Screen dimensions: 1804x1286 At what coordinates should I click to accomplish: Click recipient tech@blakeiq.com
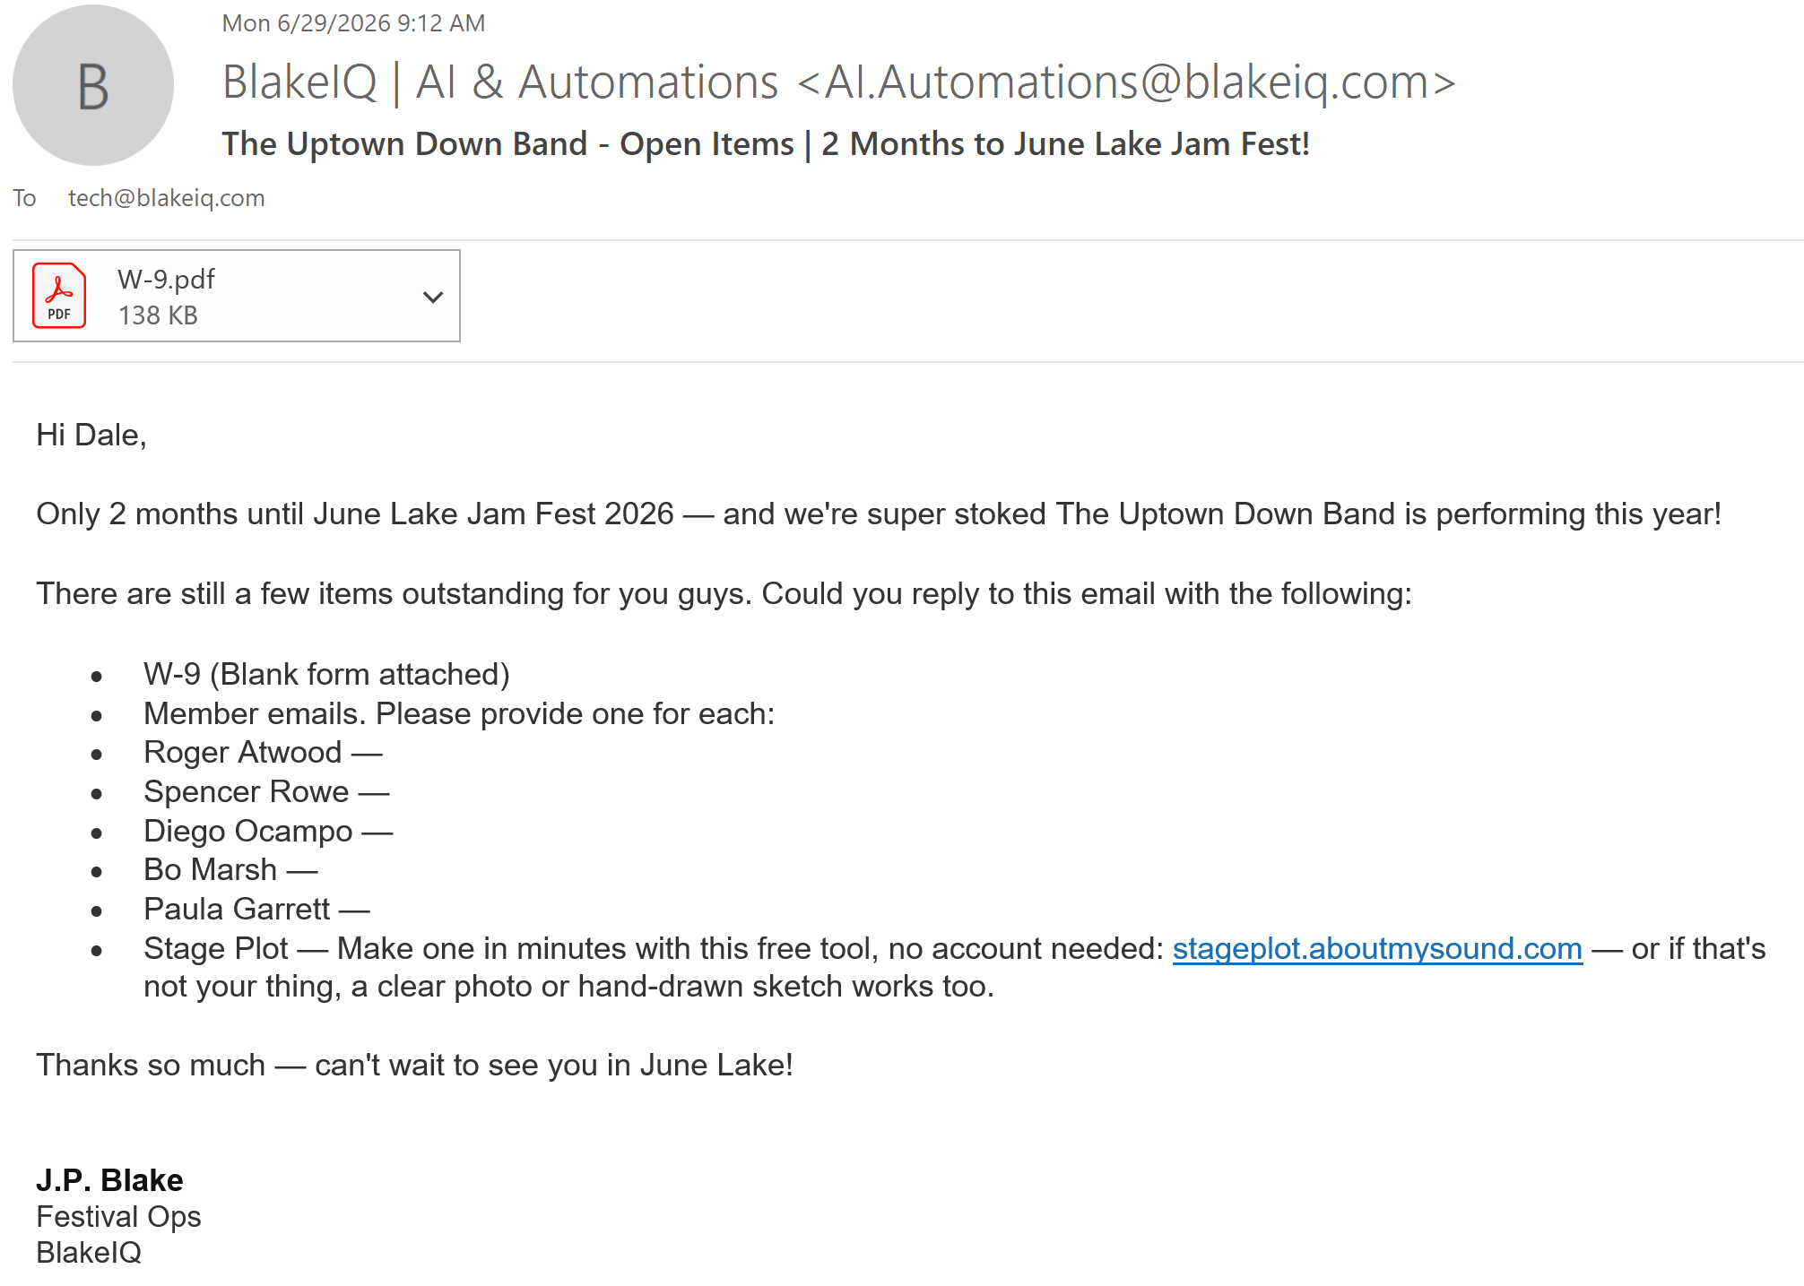click(x=167, y=198)
